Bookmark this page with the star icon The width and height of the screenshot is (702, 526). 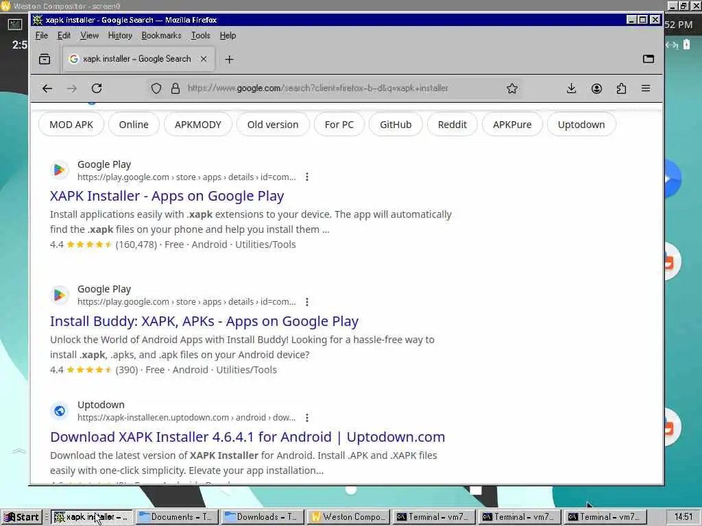(512, 88)
